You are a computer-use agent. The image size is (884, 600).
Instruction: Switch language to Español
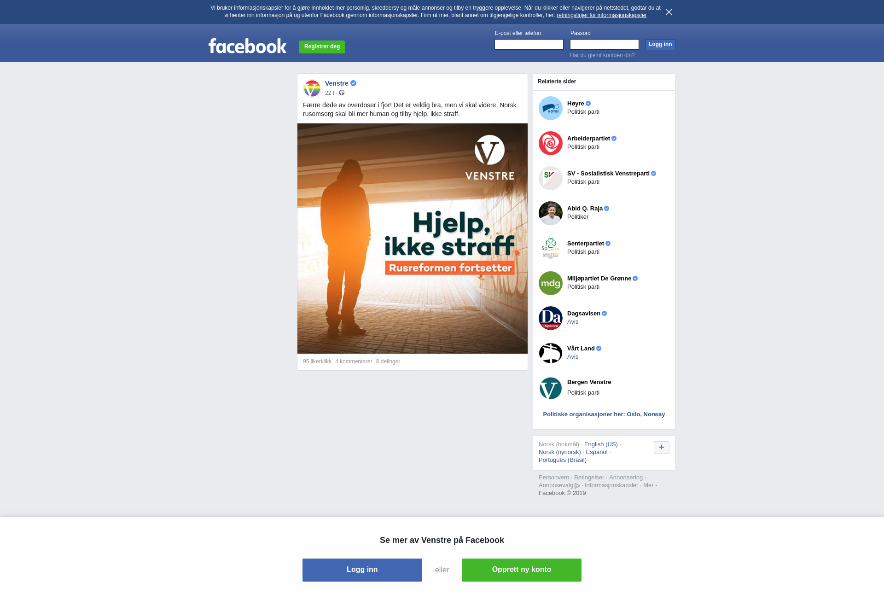pos(597,452)
